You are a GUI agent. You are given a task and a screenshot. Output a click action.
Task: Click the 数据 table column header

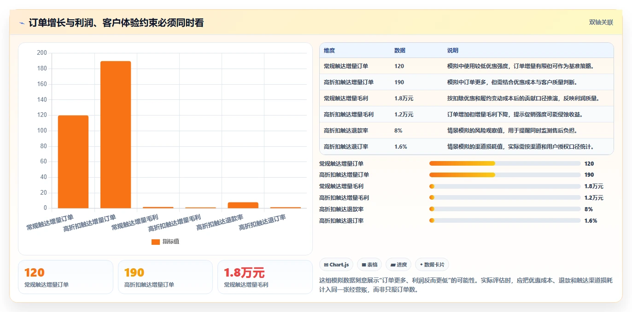(400, 51)
